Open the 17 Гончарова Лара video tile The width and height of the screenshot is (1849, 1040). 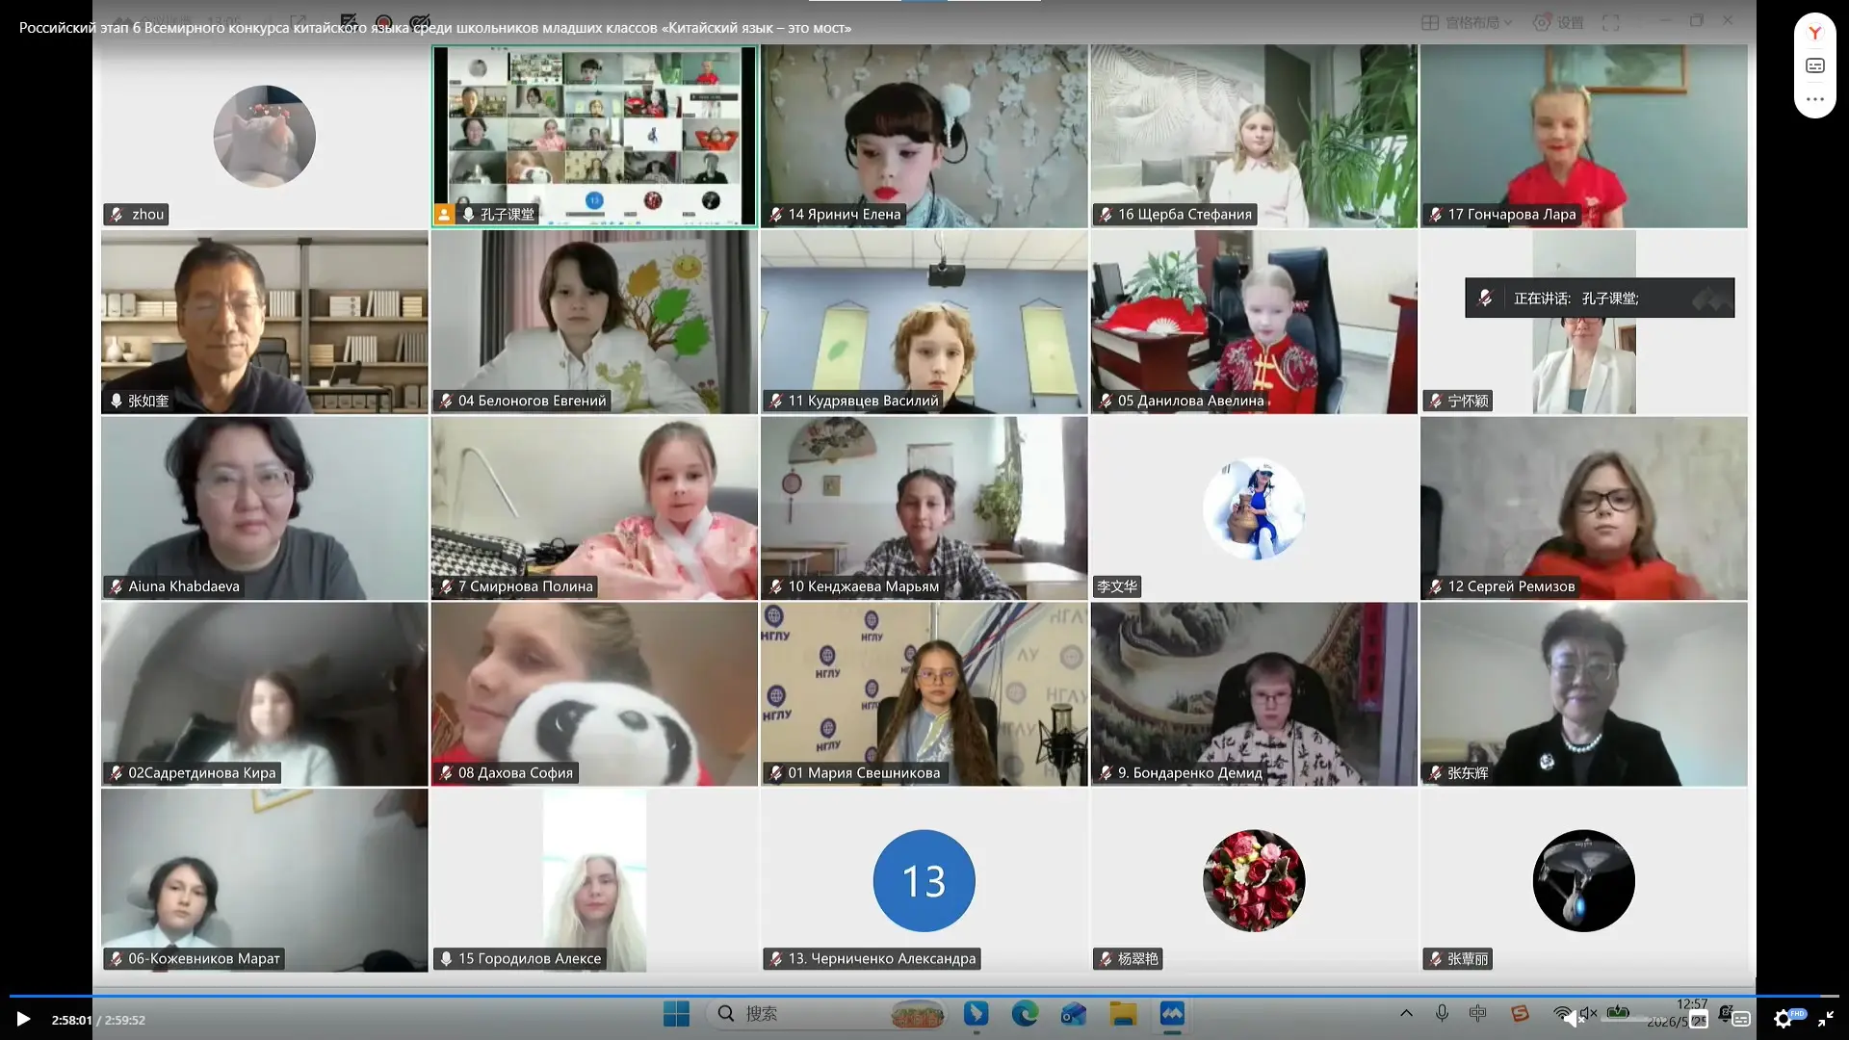[1583, 136]
